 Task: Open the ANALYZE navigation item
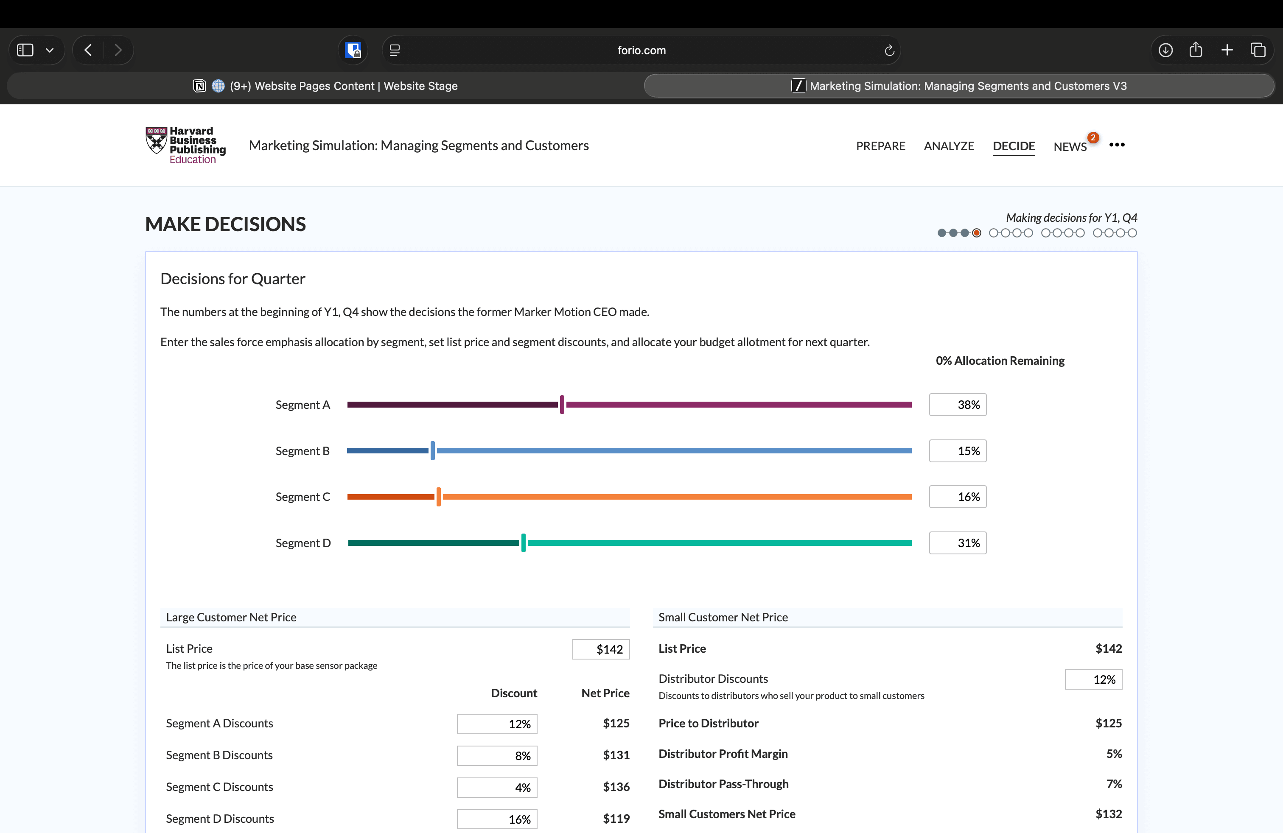(948, 146)
